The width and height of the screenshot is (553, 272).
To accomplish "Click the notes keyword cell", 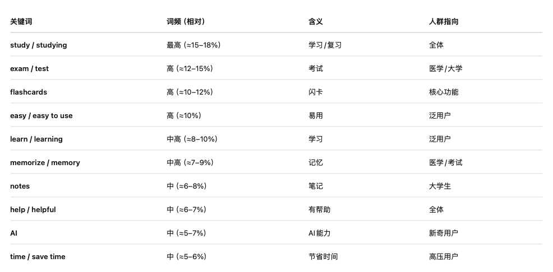I will 20,186.
